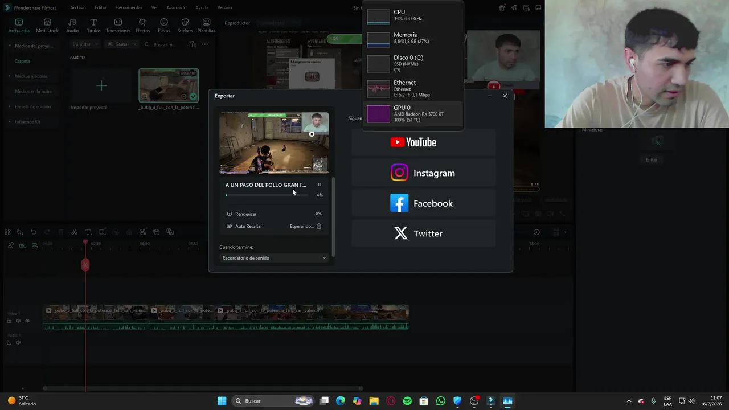Delete the Auto Resaltar task with trash icon

[319, 226]
